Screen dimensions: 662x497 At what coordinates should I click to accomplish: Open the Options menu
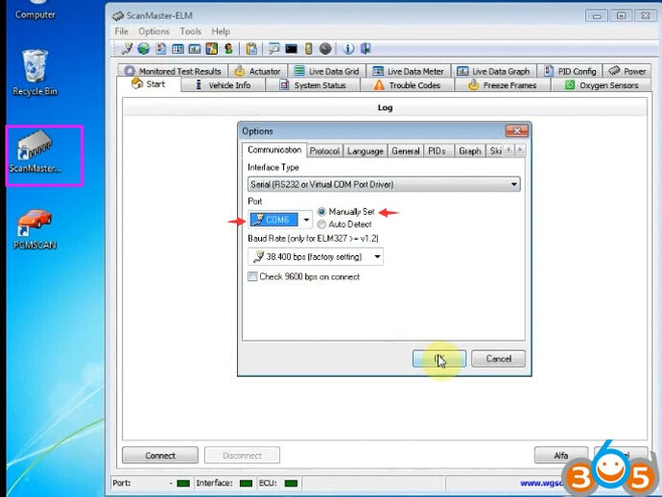pos(154,32)
